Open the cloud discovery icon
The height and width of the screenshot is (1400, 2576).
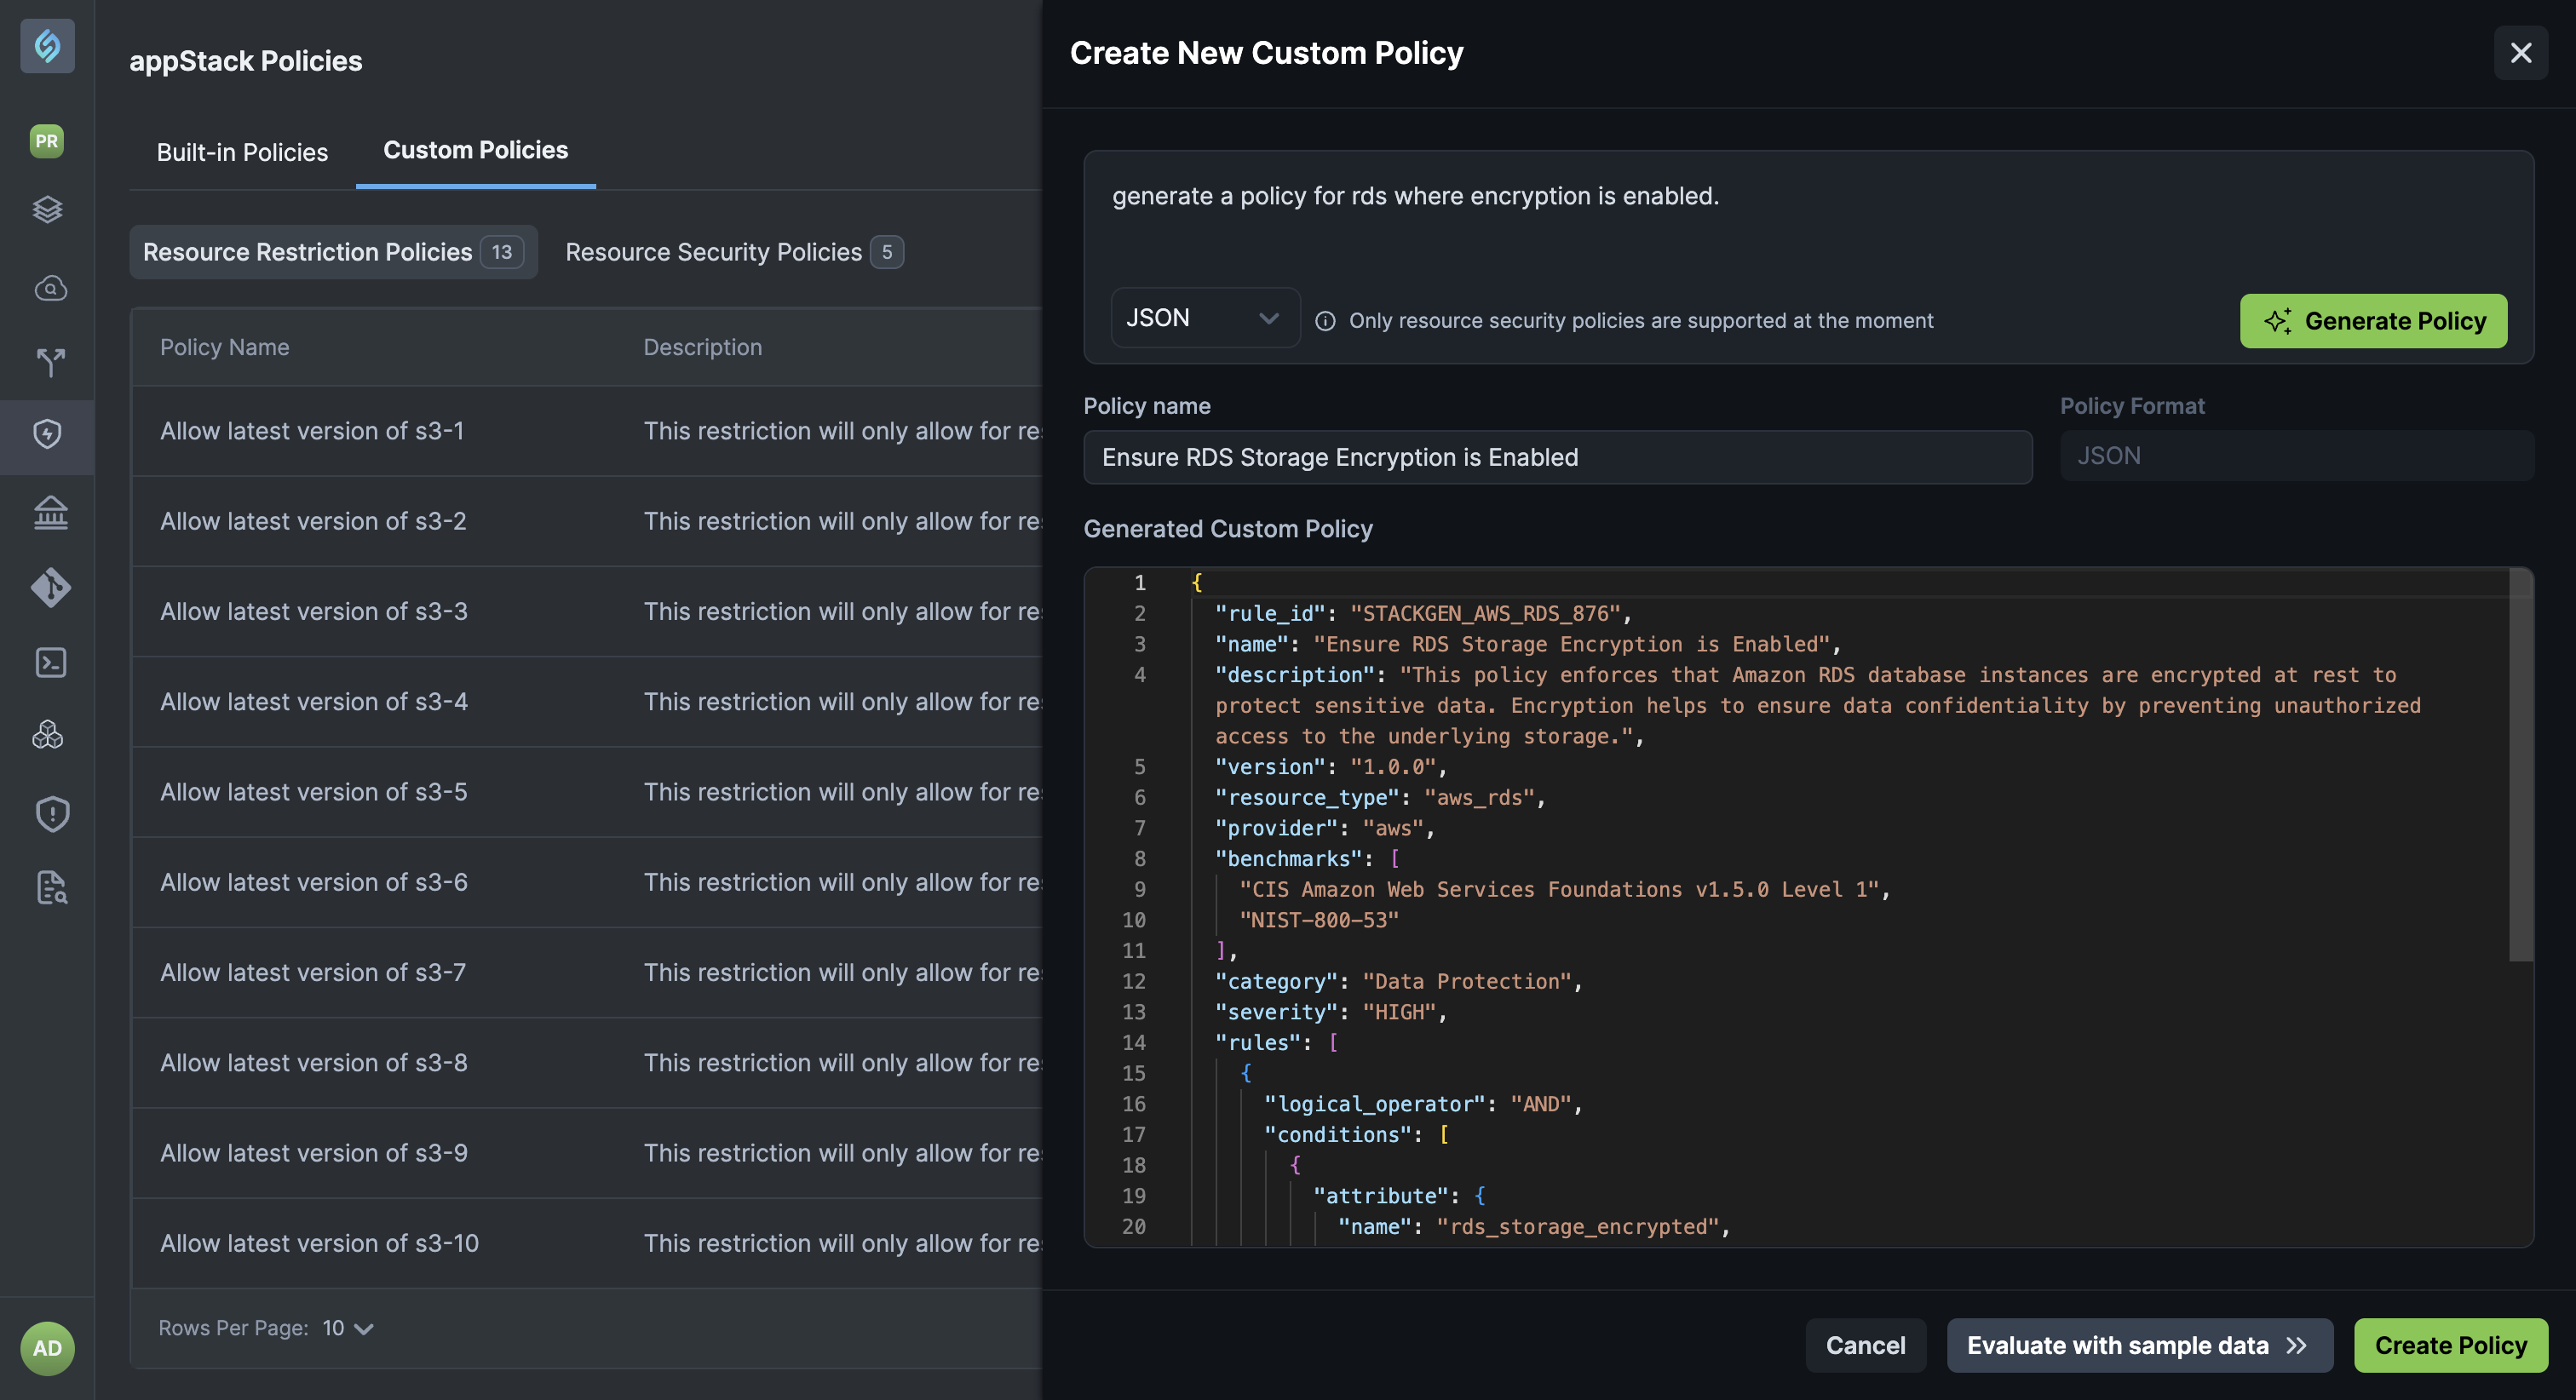46,288
